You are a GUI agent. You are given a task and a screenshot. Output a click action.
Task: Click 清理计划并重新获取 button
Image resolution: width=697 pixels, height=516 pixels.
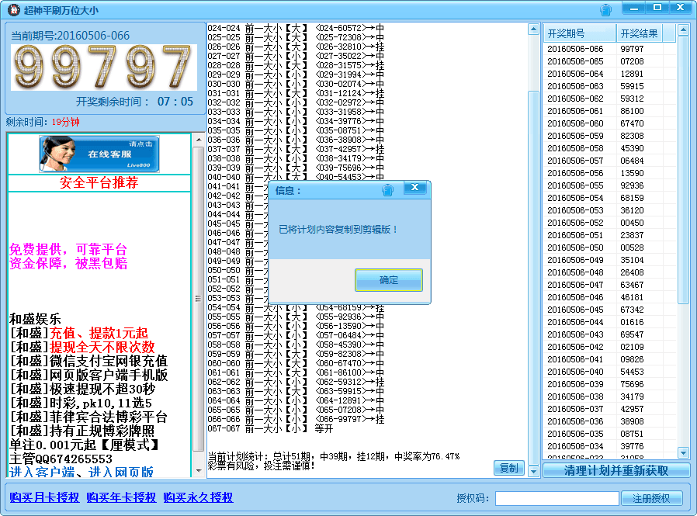coord(616,470)
